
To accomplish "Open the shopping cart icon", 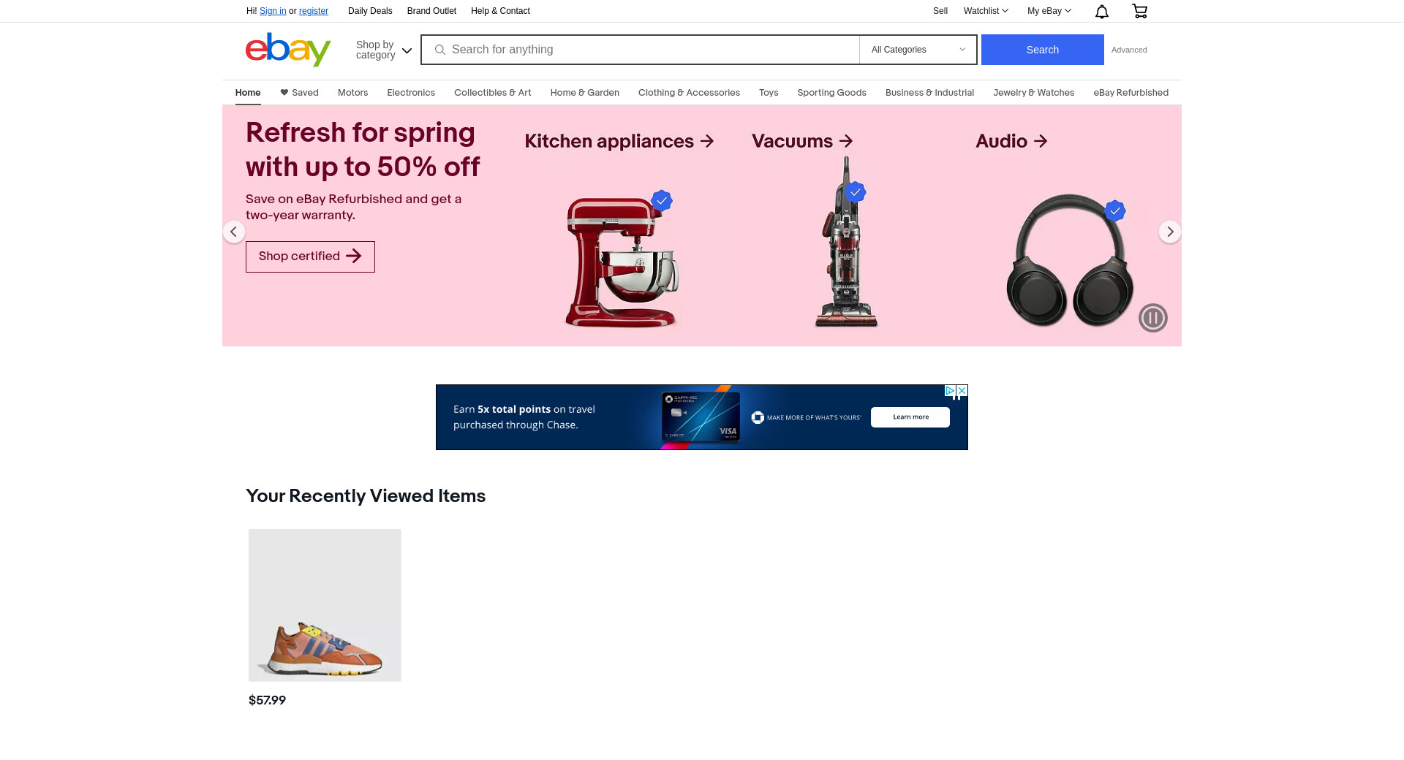I will [1139, 11].
